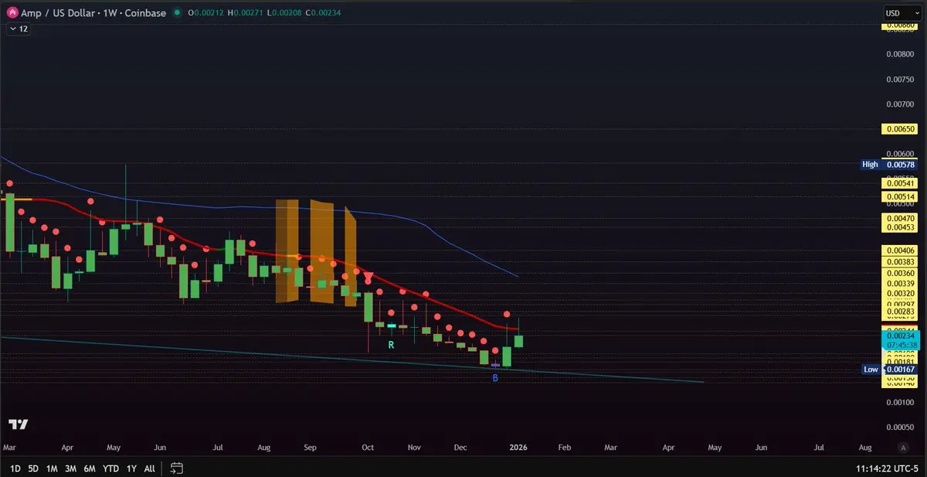
Task: Click the 0.00750 price scale value
Action: point(899,79)
